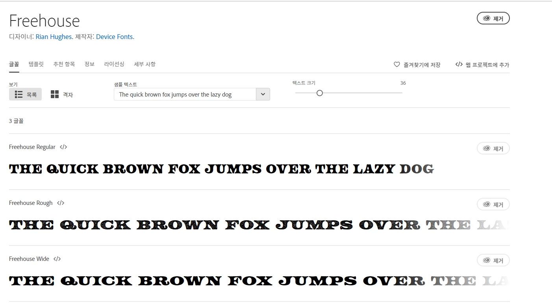
Task: Click heart icon to save favorite
Action: [x=397, y=64]
